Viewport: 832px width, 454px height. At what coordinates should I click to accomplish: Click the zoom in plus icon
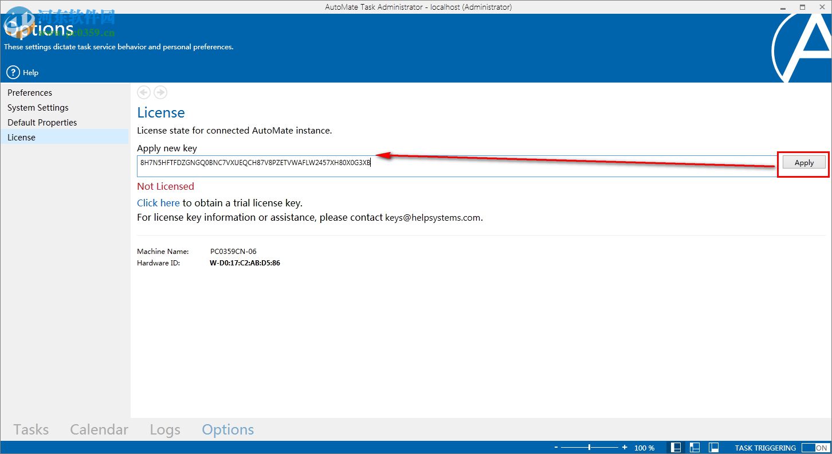(625, 448)
